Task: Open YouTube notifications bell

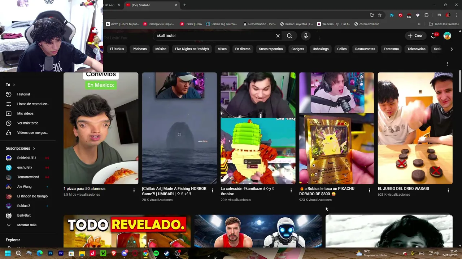Action: (x=434, y=36)
